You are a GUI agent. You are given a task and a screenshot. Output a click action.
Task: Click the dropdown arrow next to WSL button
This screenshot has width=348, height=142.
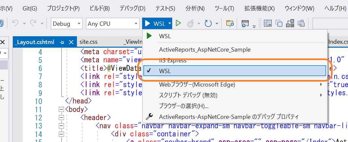(x=170, y=24)
